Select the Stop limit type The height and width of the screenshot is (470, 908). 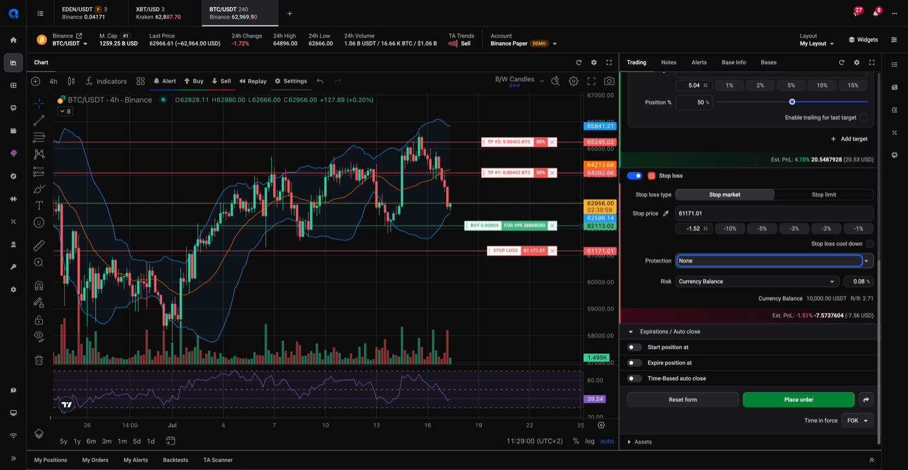824,195
